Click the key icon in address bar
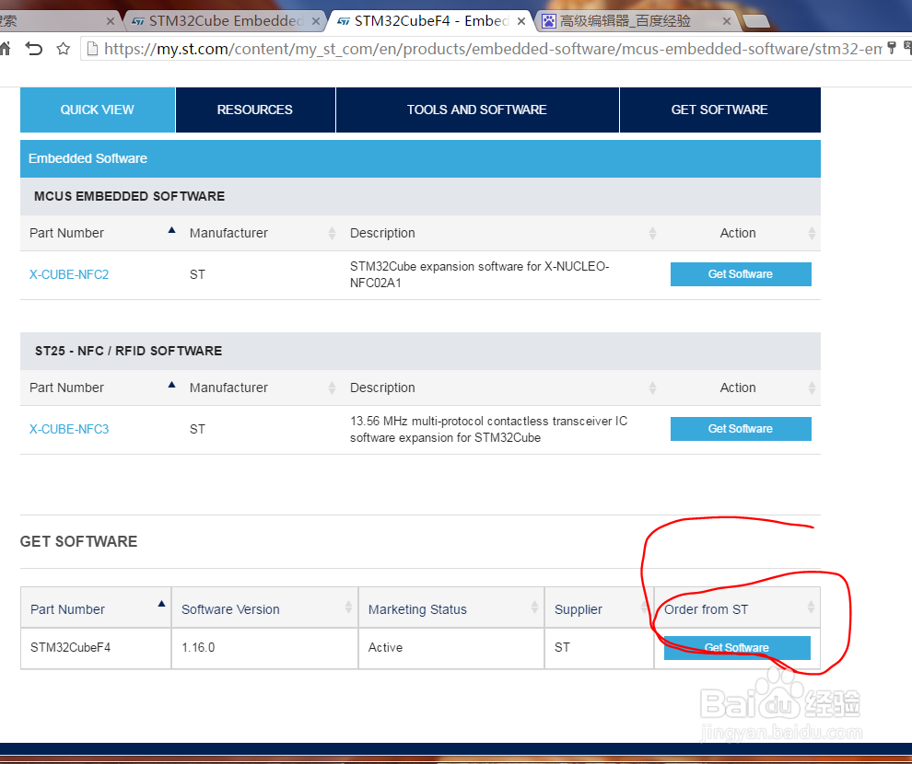The height and width of the screenshot is (764, 912). tap(892, 48)
